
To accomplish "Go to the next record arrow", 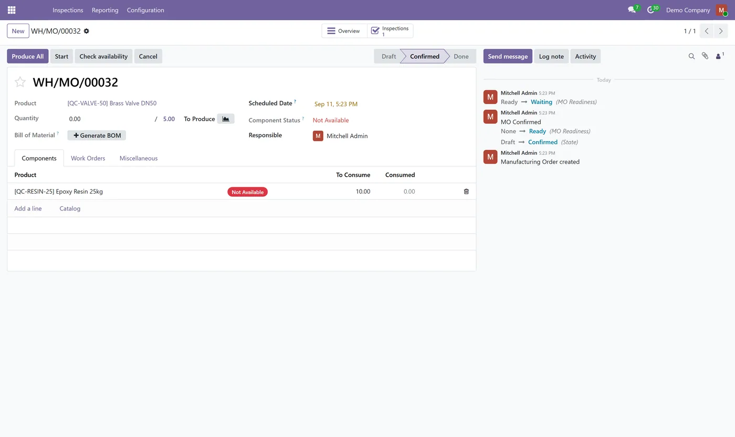I will tap(721, 31).
